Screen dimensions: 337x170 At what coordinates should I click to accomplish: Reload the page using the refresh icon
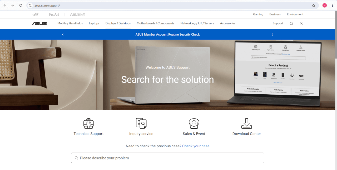point(21,5)
